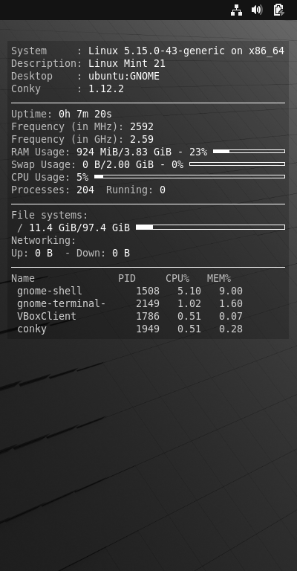Click the 'gnome-terminal-' process name

tap(62, 303)
